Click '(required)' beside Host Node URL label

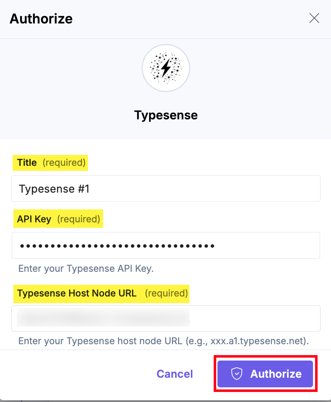click(166, 293)
